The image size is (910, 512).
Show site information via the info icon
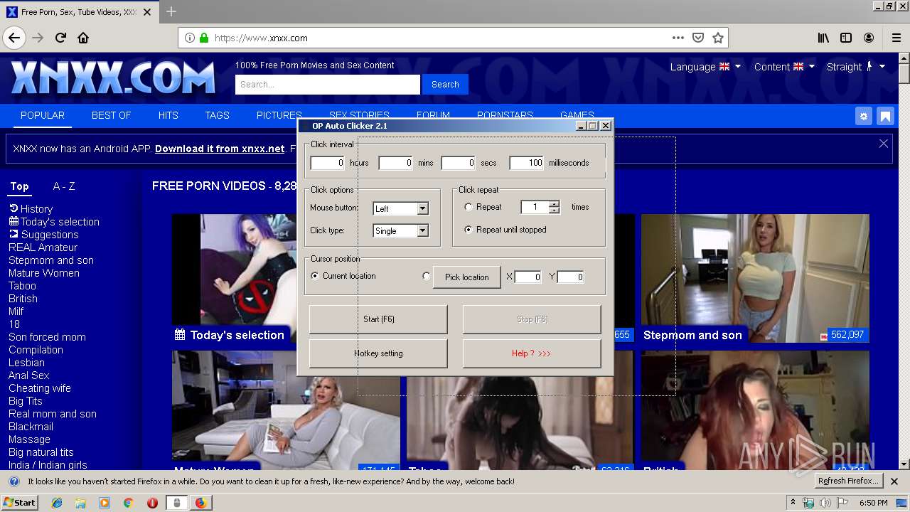tap(190, 38)
